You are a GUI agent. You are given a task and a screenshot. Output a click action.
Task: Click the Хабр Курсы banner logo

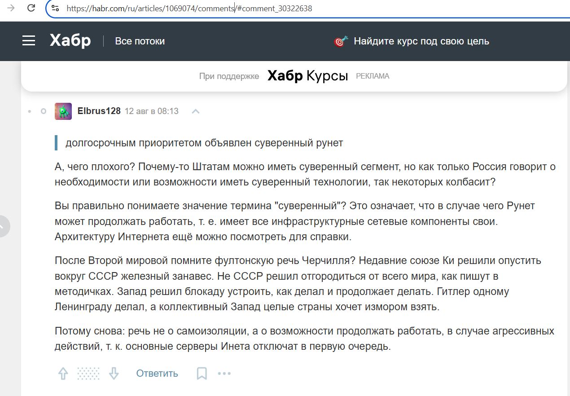tap(308, 76)
